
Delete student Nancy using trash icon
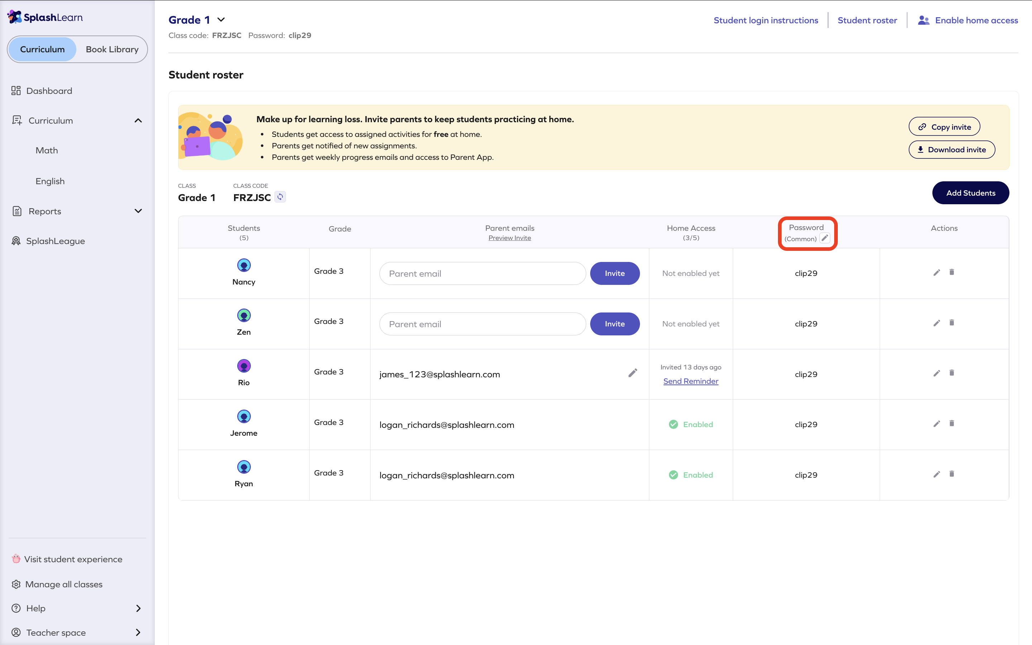tap(952, 272)
